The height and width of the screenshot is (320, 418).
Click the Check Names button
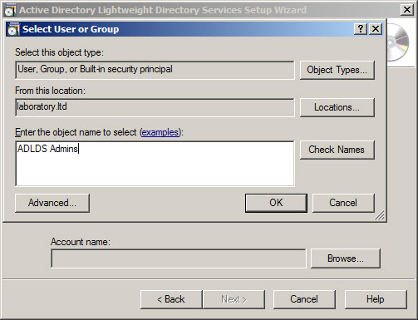(x=337, y=150)
